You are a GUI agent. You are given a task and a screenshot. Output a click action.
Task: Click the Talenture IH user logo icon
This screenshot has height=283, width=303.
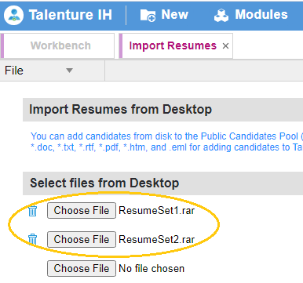click(13, 15)
